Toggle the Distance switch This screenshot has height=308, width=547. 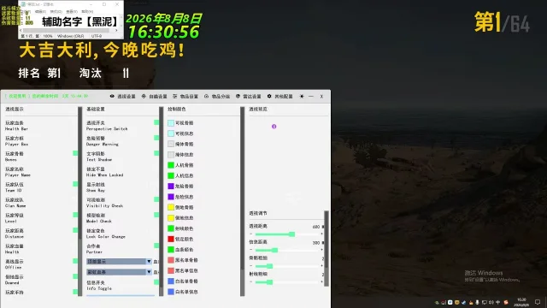click(x=75, y=230)
